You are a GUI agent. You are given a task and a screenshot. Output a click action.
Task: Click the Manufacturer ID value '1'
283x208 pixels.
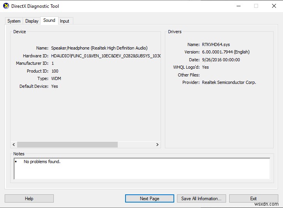(53, 63)
